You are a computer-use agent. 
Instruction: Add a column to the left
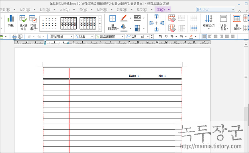coord(151,23)
